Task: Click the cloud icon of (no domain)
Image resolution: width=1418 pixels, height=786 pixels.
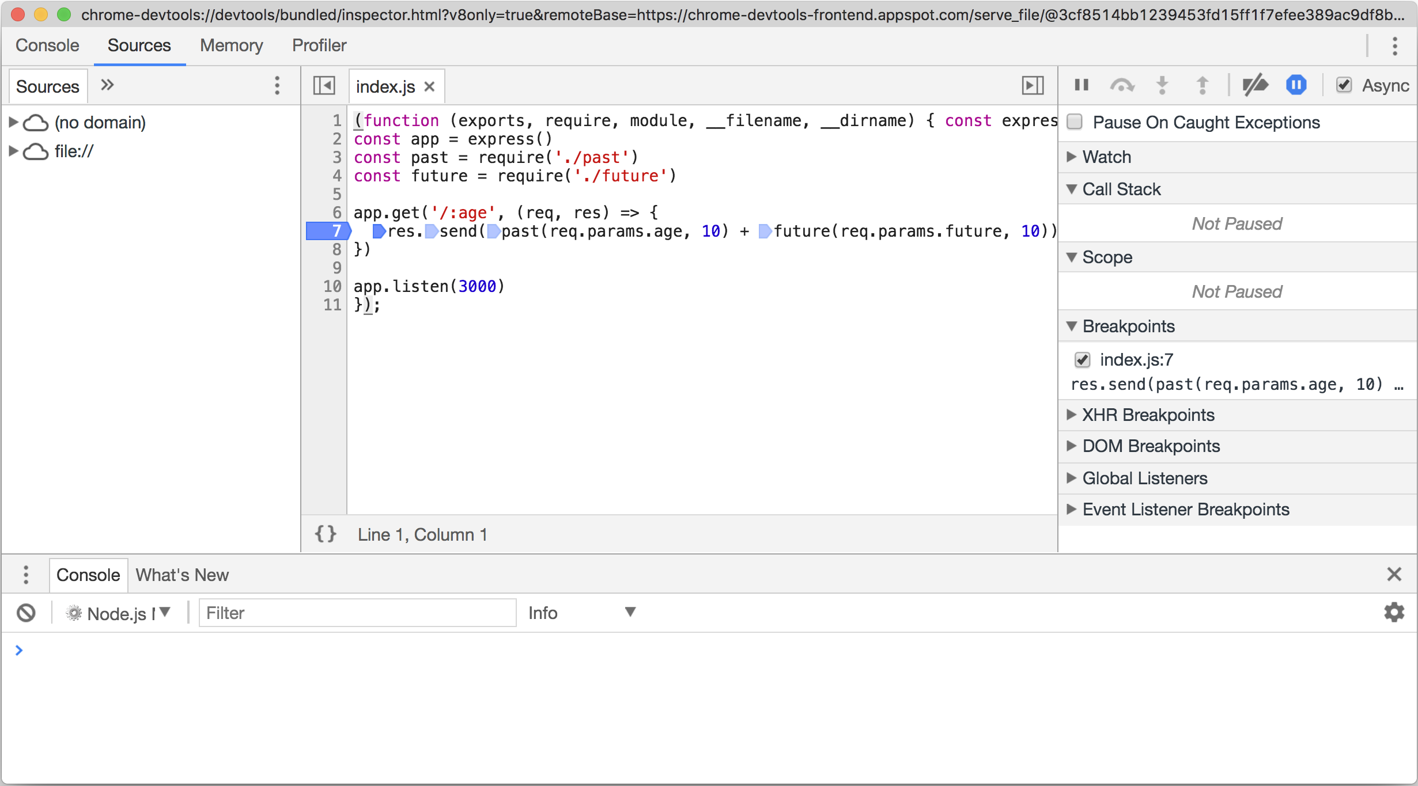Action: (x=36, y=123)
